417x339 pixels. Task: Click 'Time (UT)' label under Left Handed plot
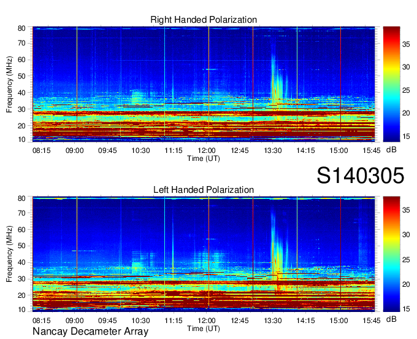click(x=204, y=329)
